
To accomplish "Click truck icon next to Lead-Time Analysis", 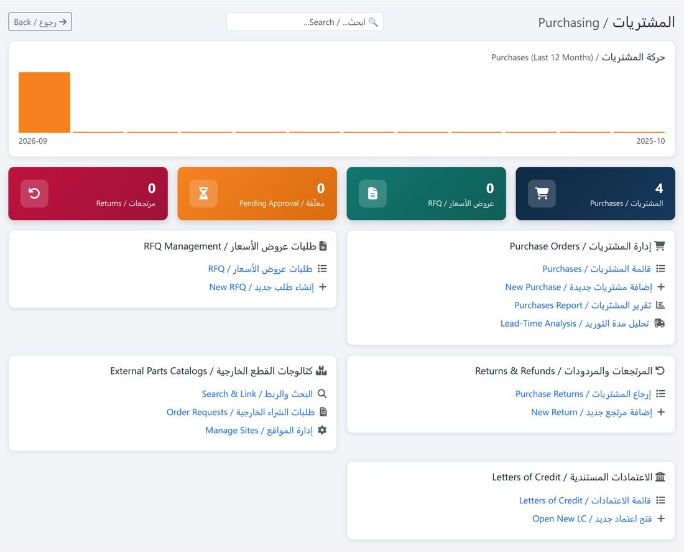I will 660,323.
